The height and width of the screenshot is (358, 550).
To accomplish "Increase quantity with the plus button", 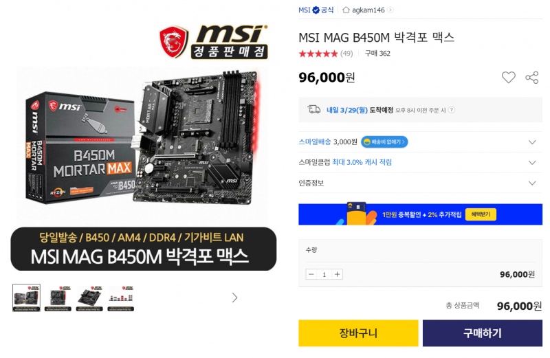I will 337,274.
